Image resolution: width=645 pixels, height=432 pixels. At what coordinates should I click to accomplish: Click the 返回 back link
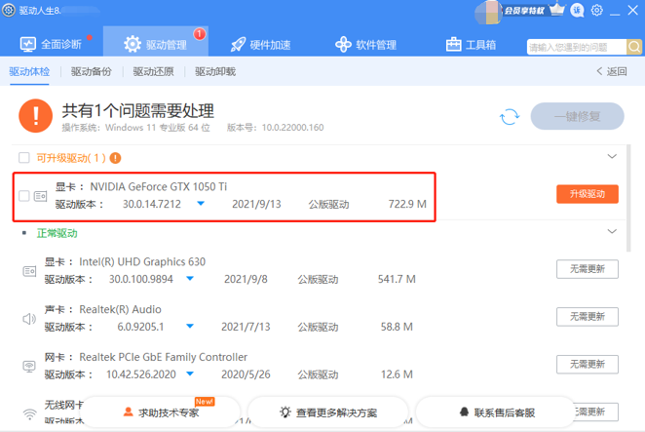(x=612, y=71)
